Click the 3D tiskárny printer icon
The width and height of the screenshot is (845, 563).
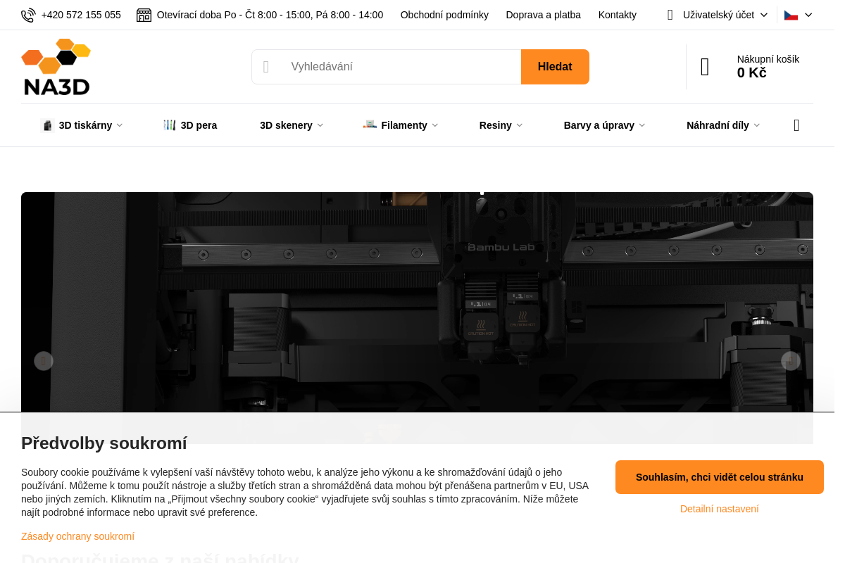(x=48, y=125)
